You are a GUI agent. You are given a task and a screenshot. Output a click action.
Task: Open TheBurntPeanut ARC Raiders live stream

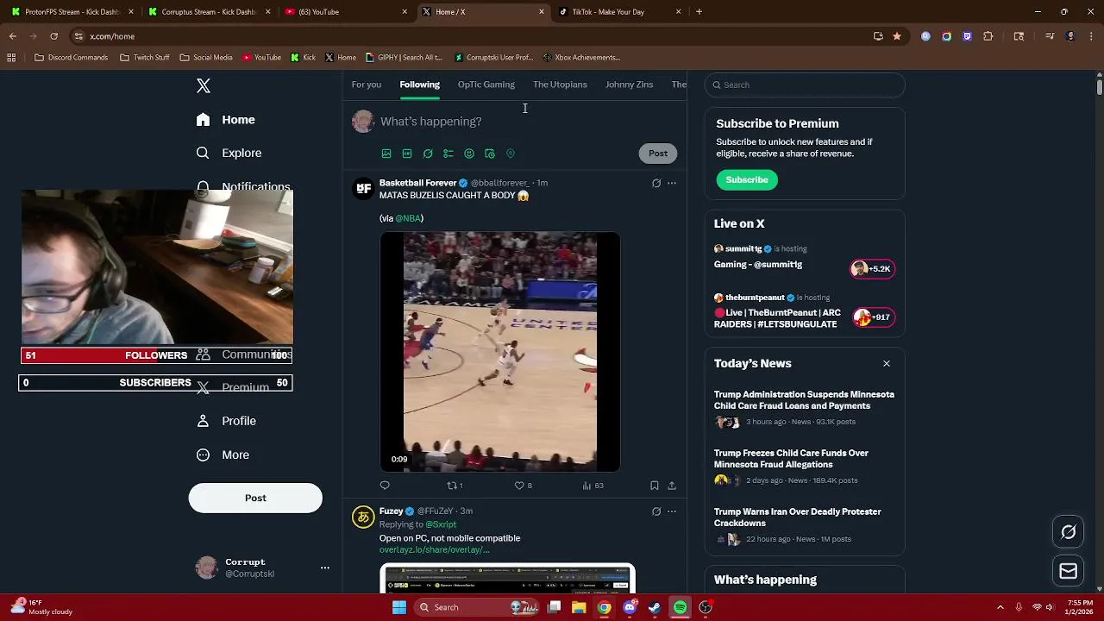[x=804, y=311]
